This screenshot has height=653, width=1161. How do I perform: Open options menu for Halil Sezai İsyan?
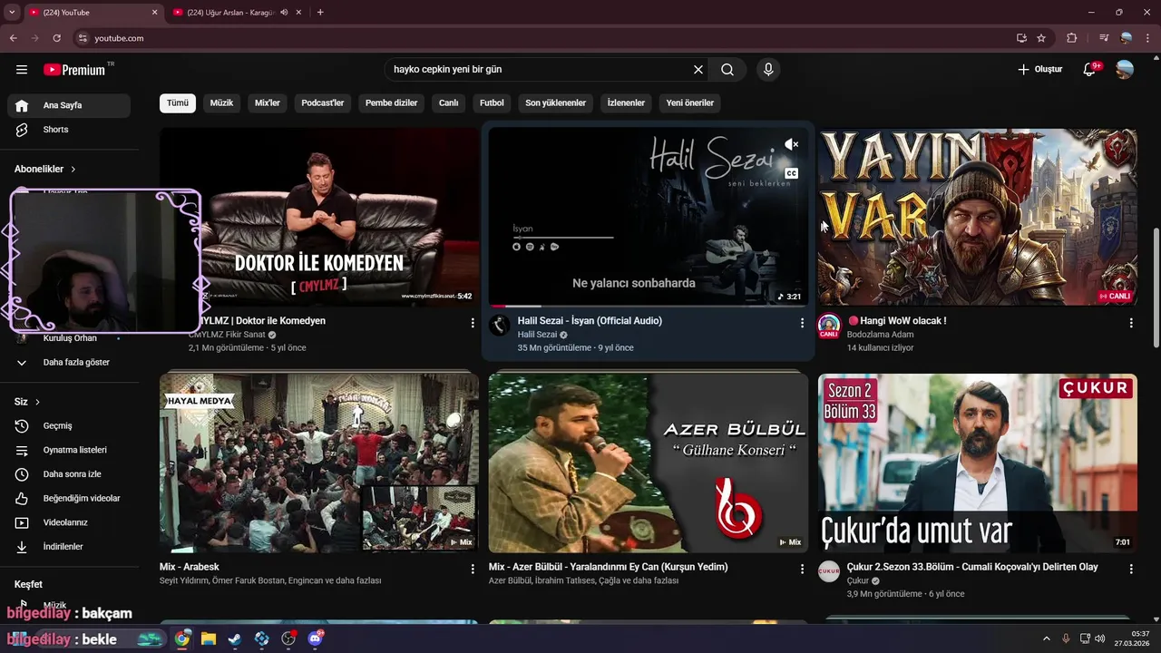click(802, 323)
